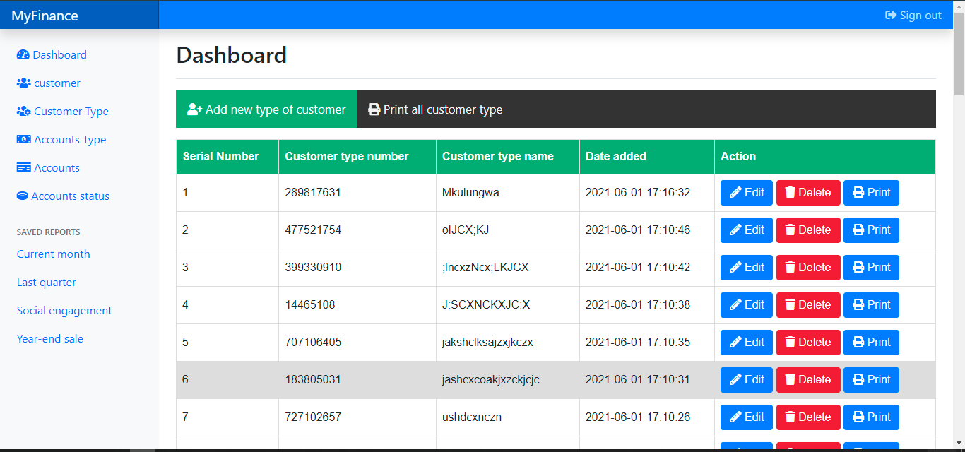View the Social engagement report

(x=64, y=310)
